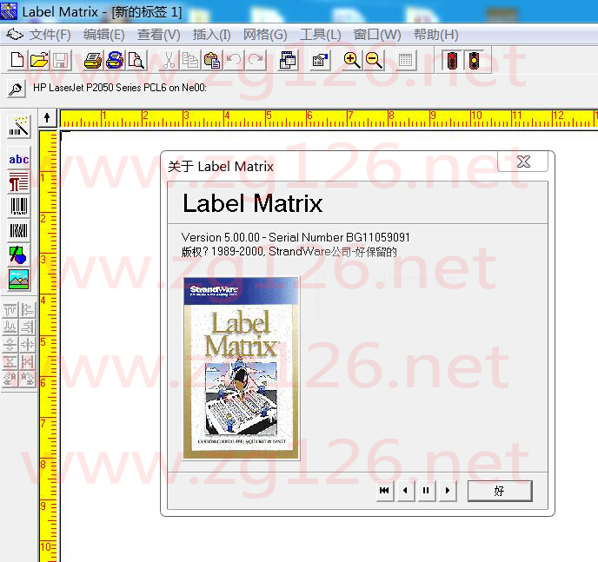
Task: Close the 关于 Label Matrix dialog
Action: point(523,162)
